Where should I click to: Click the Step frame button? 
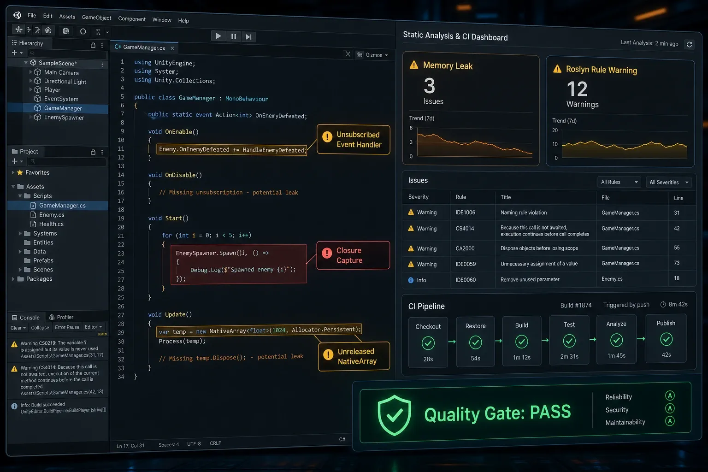(248, 37)
